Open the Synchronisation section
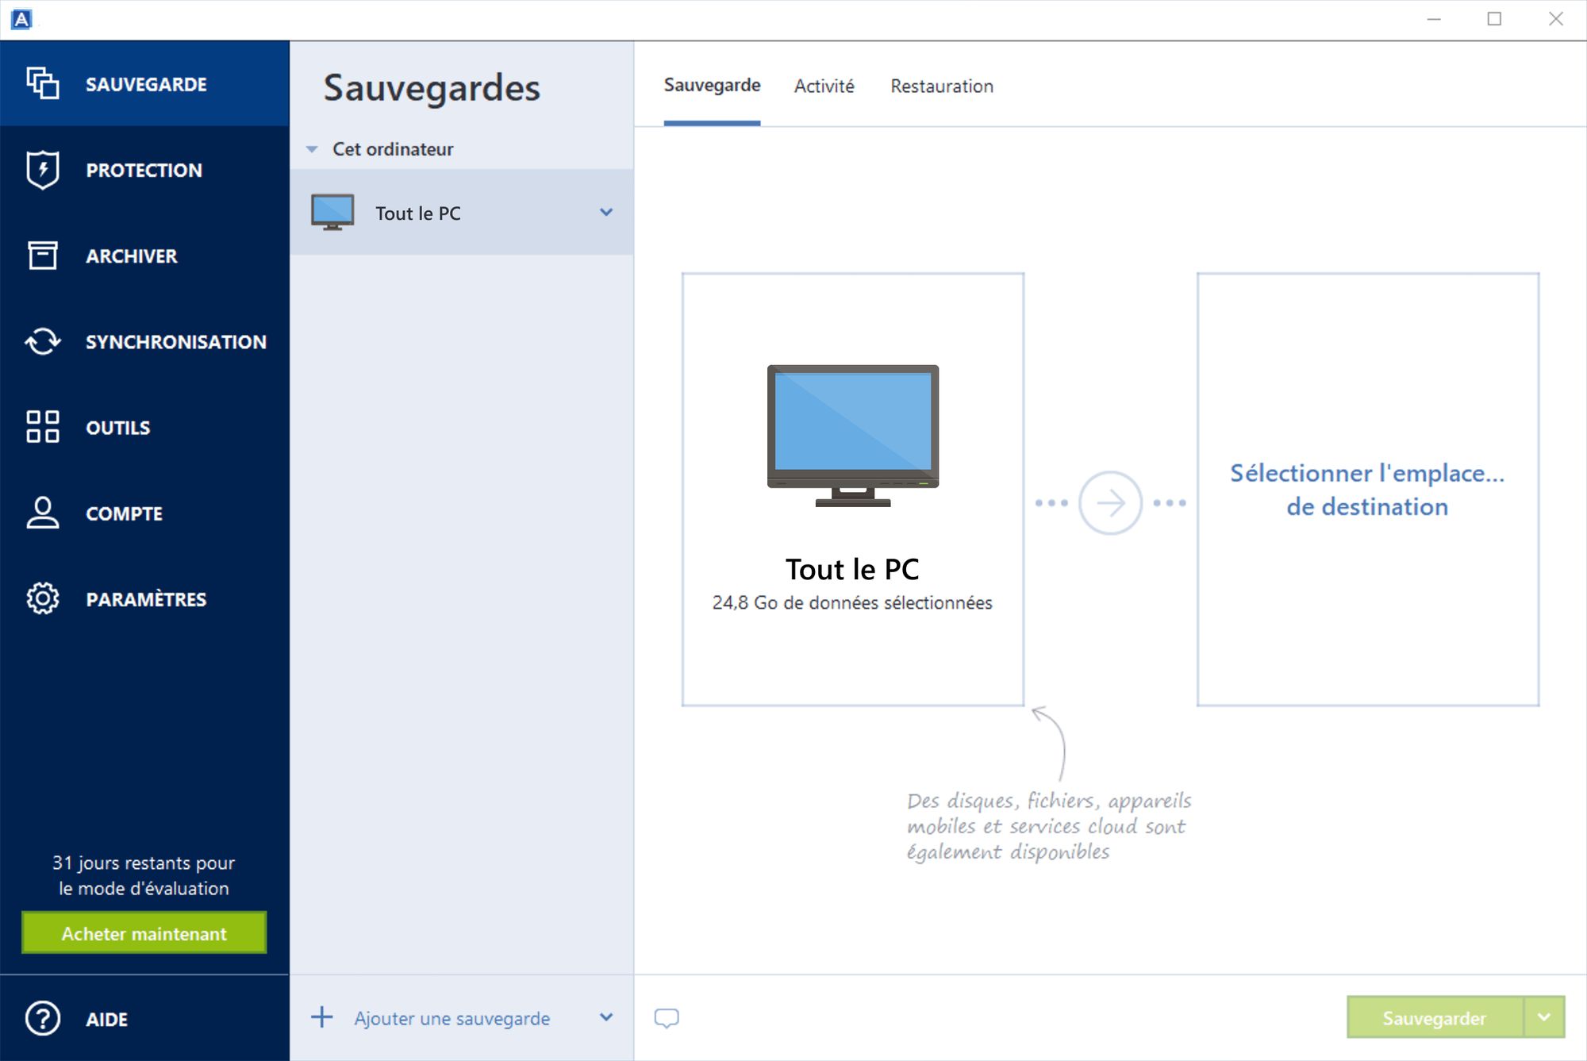 click(175, 342)
